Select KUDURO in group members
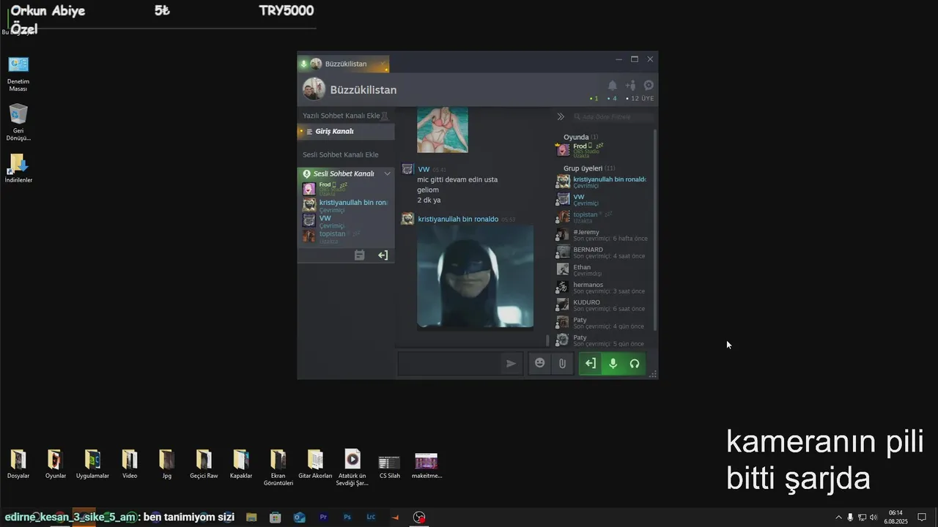 click(605, 304)
